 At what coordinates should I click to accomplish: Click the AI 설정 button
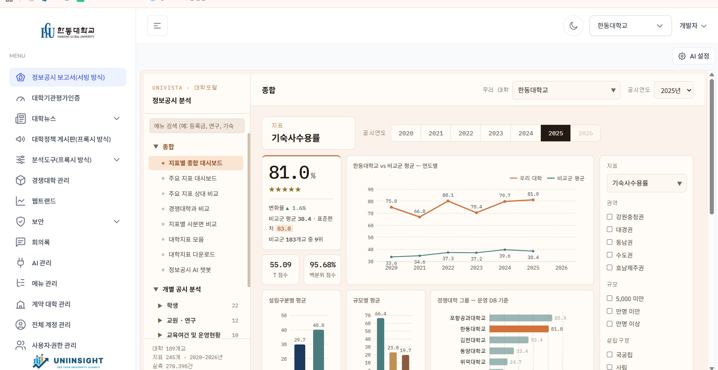pos(694,56)
